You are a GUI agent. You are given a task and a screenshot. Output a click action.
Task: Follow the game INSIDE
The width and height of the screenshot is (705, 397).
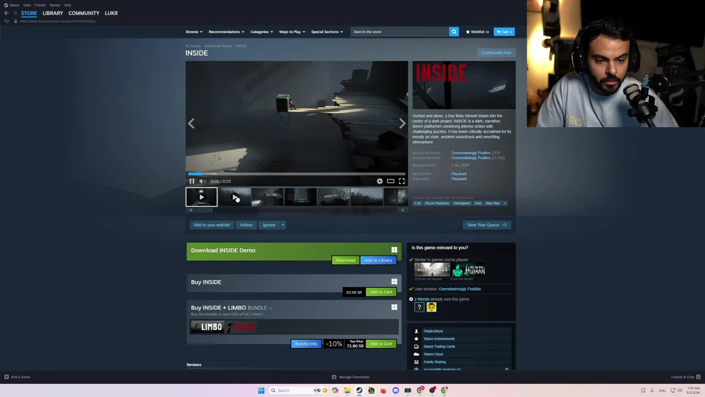click(246, 225)
